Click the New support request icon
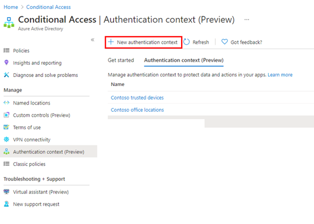The width and height of the screenshot is (314, 224). click(x=7, y=204)
